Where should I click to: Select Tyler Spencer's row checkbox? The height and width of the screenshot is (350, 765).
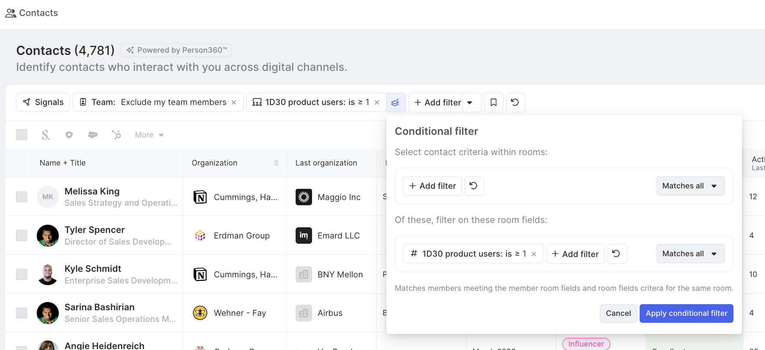click(x=22, y=235)
